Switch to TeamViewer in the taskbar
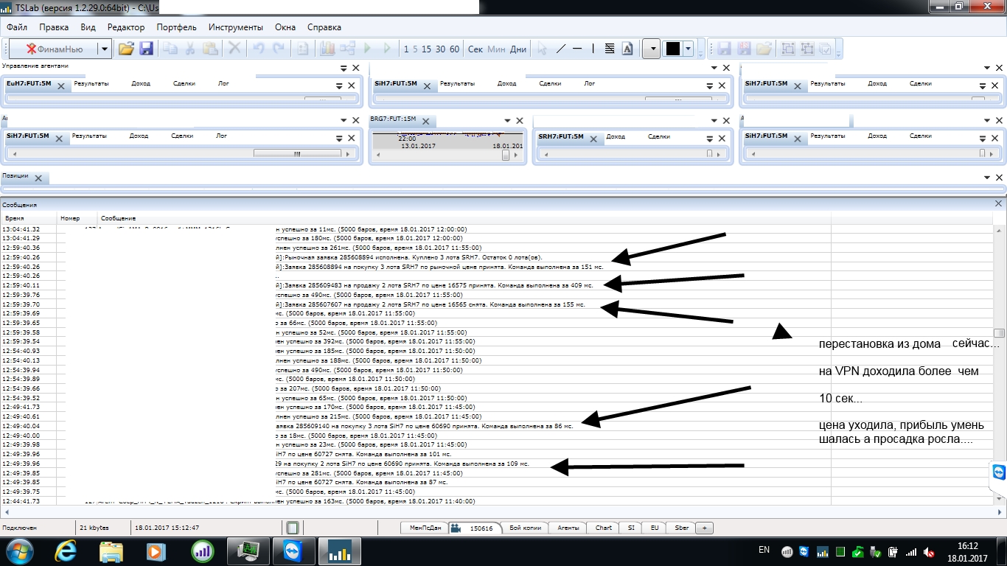The height and width of the screenshot is (566, 1007). (293, 551)
